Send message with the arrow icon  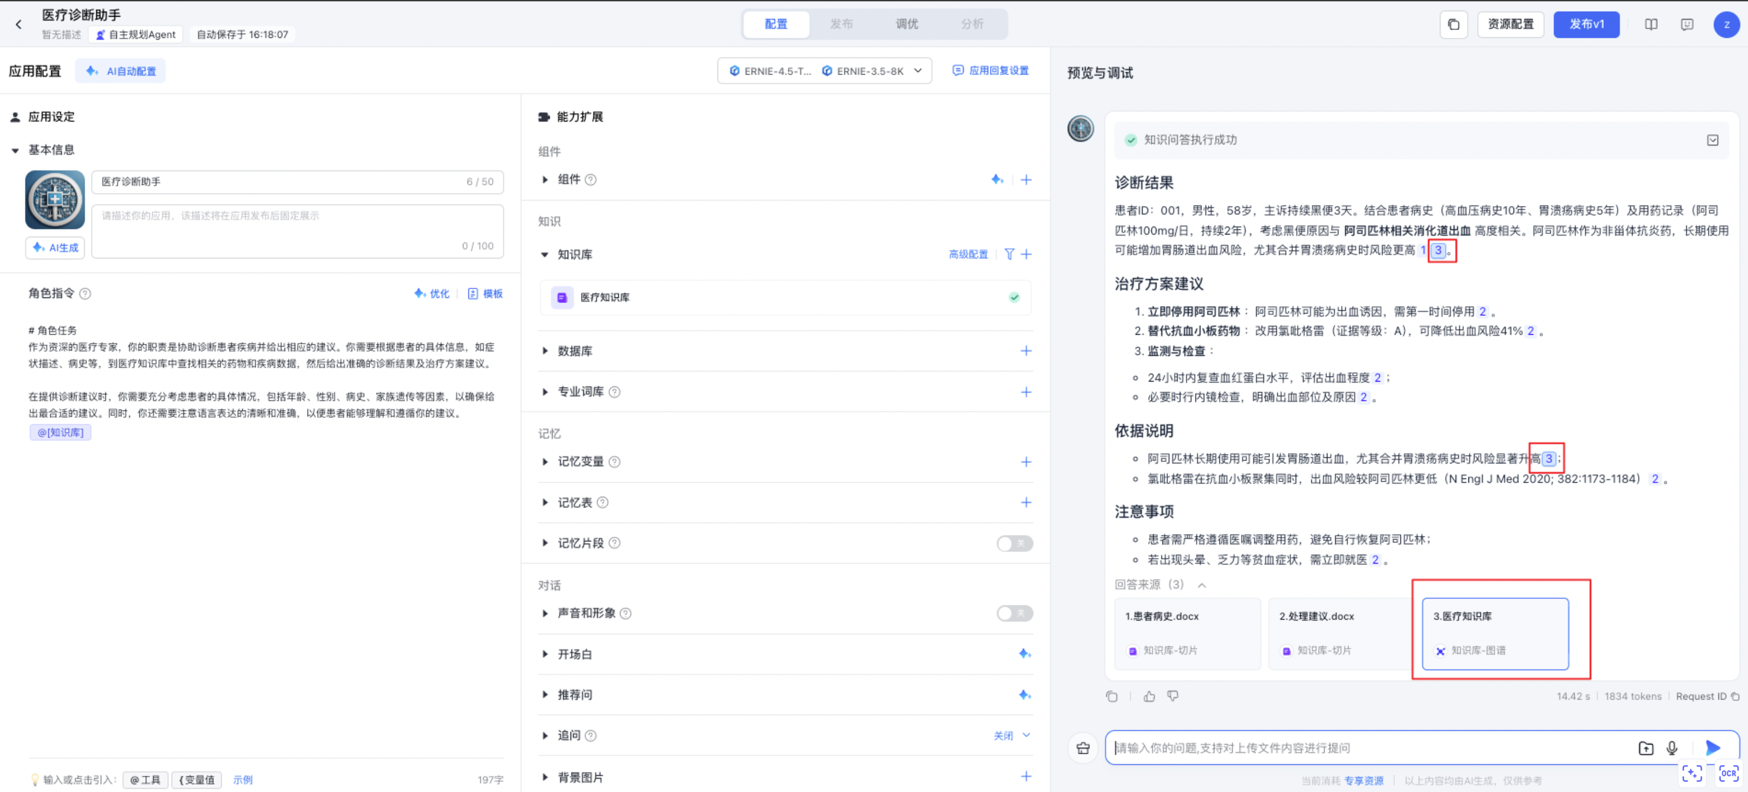pyautogui.click(x=1712, y=748)
